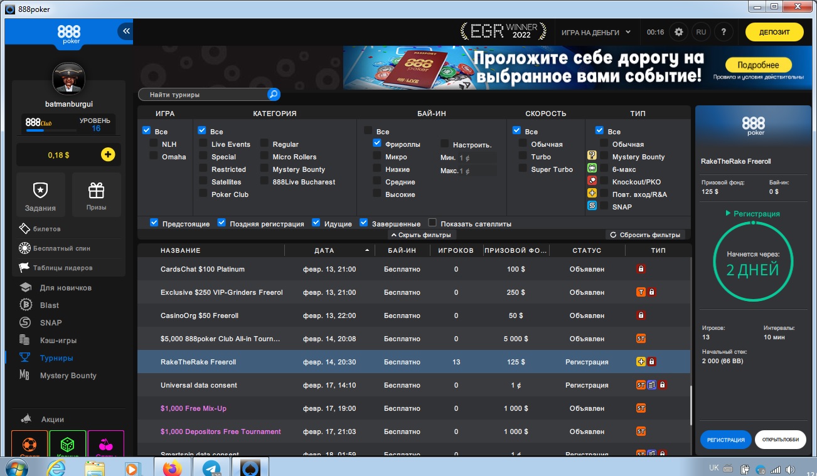
Task: Open ИГРА НА ДЕНЬГИ dropdown
Action: pos(595,32)
